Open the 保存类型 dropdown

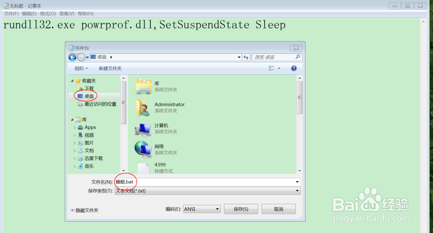207,191
